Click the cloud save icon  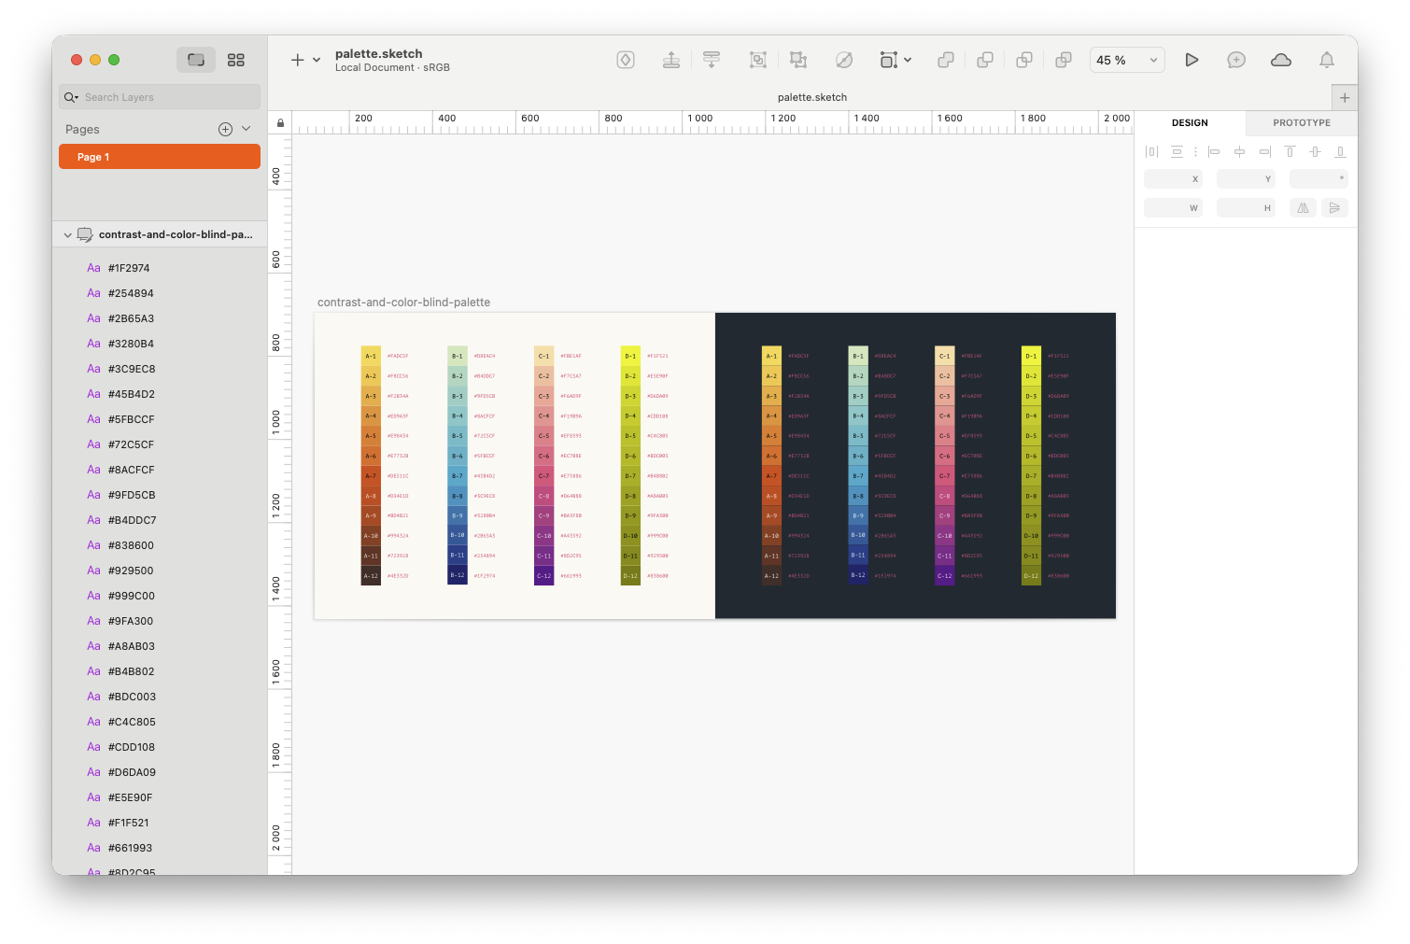1281,60
